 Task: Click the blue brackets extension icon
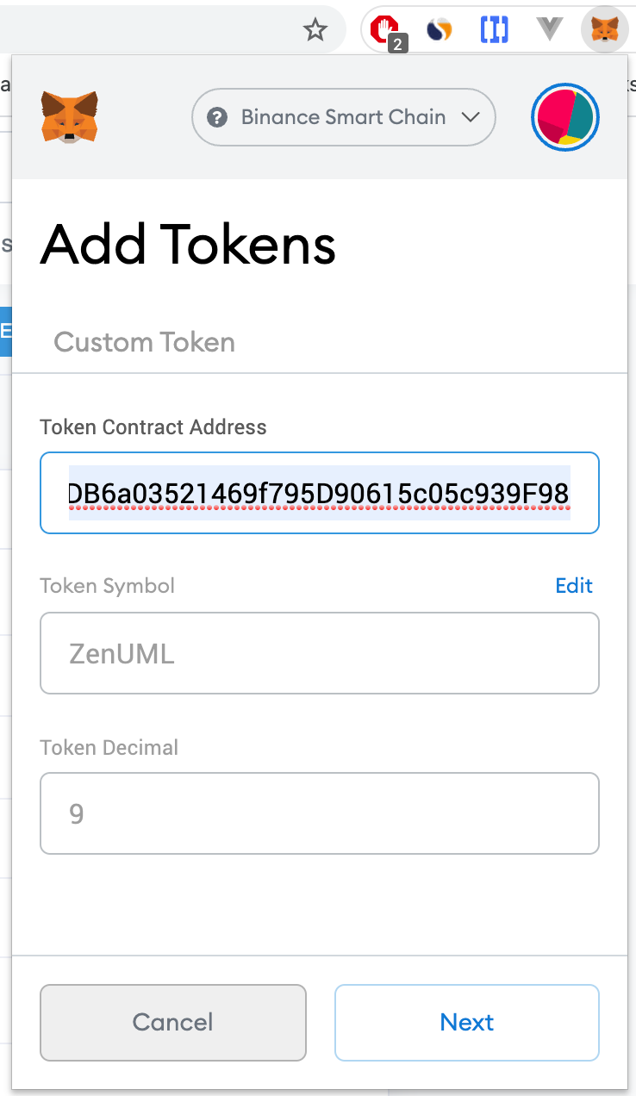(494, 30)
